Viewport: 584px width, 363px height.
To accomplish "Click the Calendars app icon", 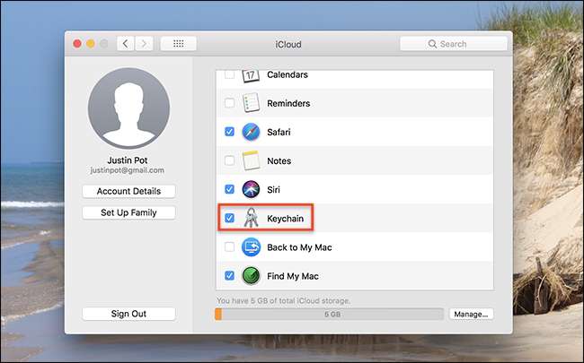I will 251,75.
